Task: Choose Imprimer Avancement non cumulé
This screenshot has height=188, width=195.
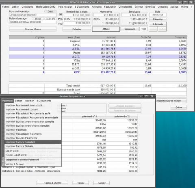Action: click(33, 105)
